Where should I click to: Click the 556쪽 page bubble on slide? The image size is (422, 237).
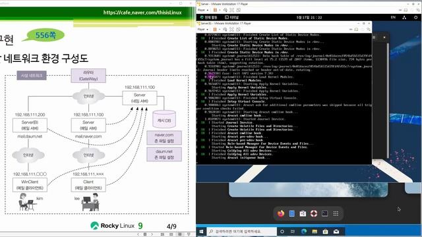pyautogui.click(x=45, y=35)
